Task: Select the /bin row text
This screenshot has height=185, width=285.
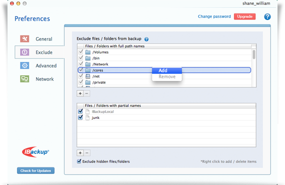Action: point(96,58)
